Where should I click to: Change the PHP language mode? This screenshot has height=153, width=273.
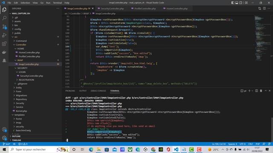258,144
